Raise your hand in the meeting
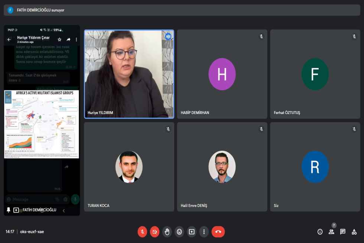This screenshot has height=243, width=364. [x=167, y=232]
